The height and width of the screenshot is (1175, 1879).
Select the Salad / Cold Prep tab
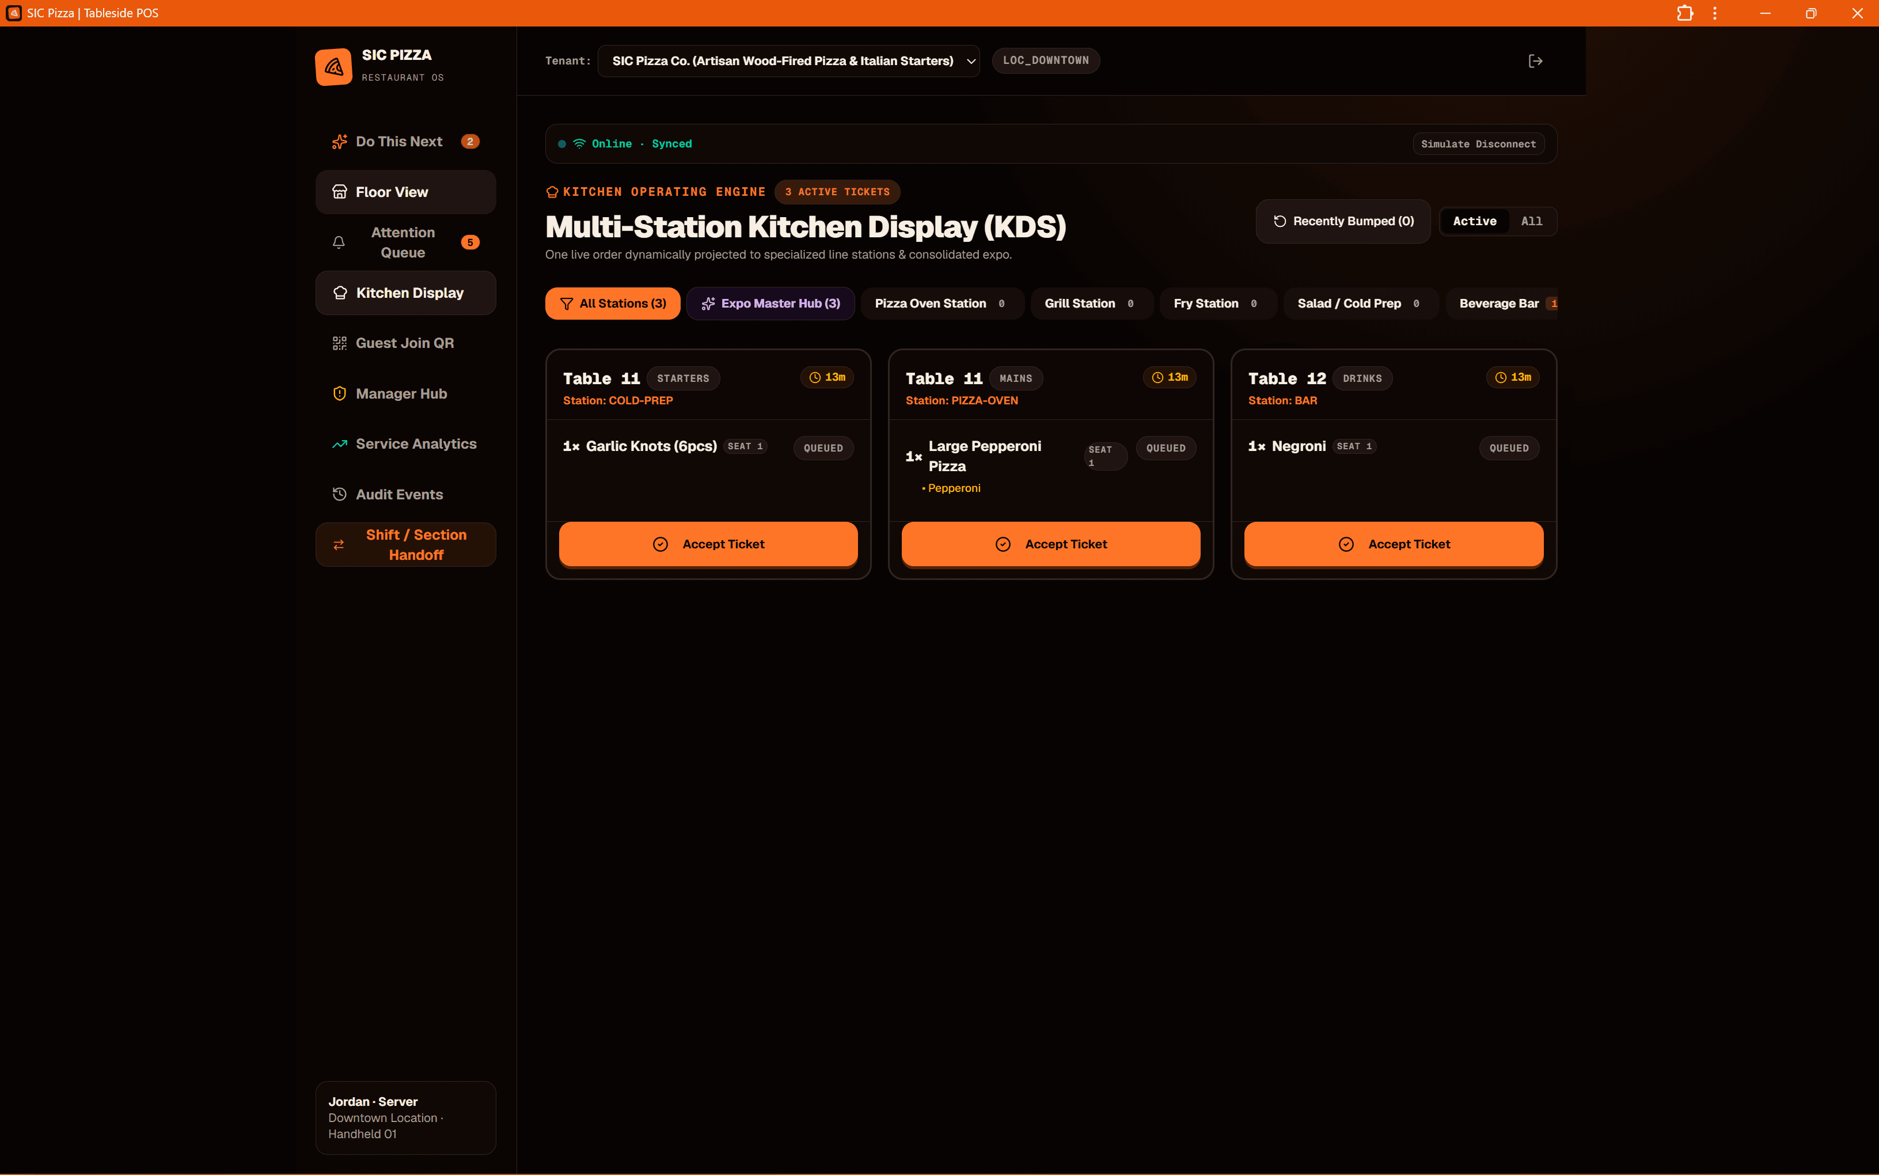[1360, 303]
